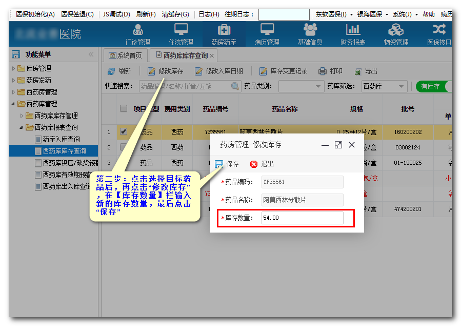
Task: Click 保存 in the 修改库存 dialog
Action: [227, 164]
